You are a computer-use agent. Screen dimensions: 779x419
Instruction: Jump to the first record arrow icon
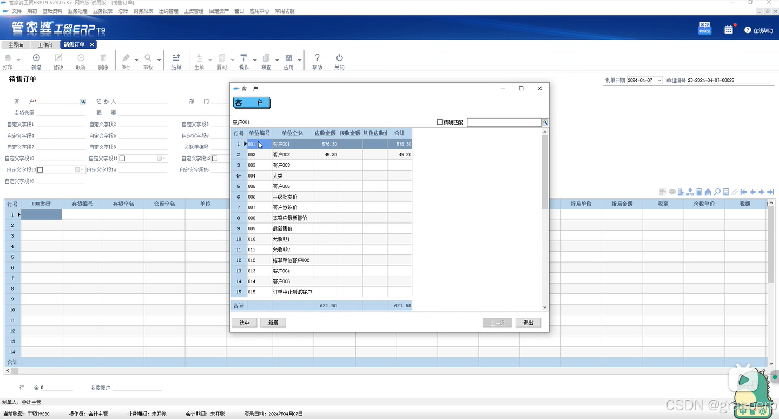pyautogui.click(x=744, y=192)
